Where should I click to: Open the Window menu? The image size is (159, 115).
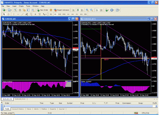[x=35, y=6]
